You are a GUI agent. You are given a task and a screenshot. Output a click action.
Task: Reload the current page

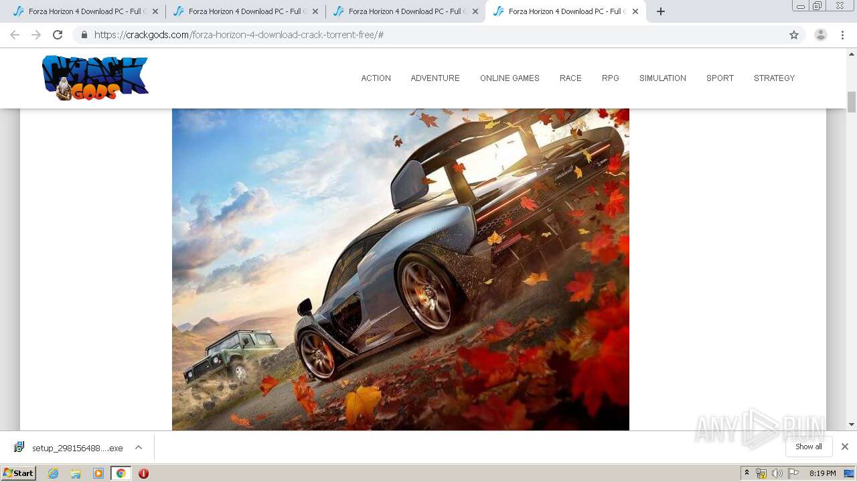click(58, 35)
